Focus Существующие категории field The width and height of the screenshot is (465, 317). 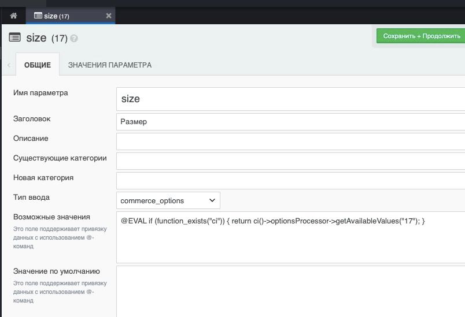(290, 161)
